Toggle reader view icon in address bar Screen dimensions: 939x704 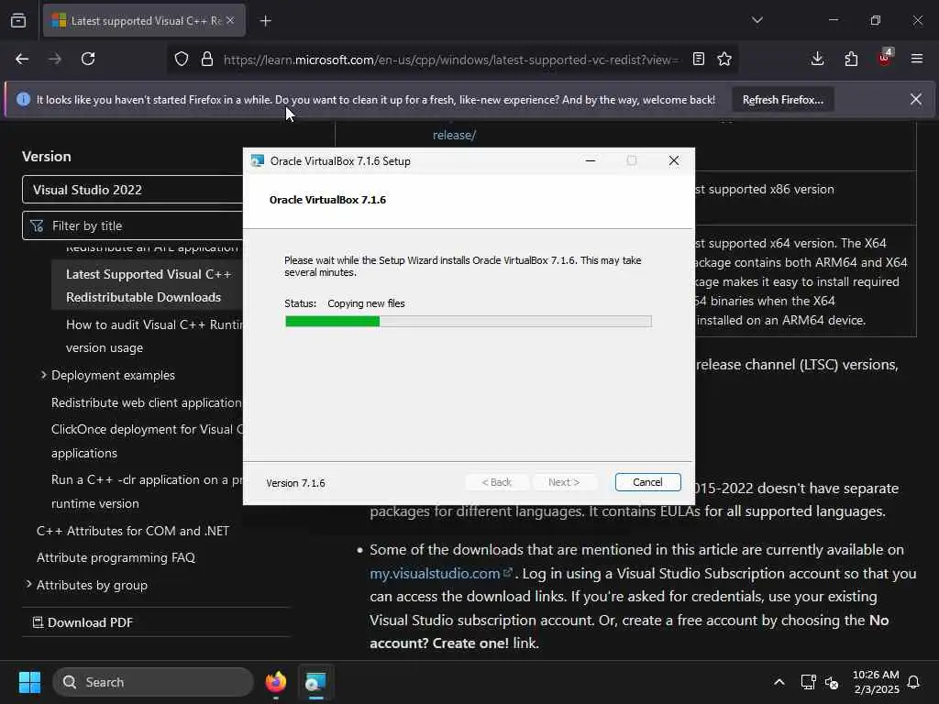click(698, 59)
